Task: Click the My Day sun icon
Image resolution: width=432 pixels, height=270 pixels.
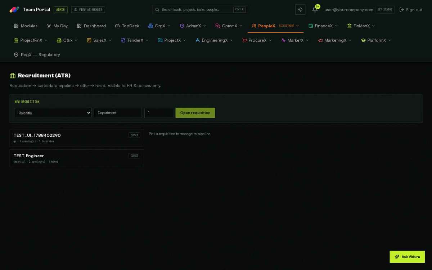Action: 49,26
